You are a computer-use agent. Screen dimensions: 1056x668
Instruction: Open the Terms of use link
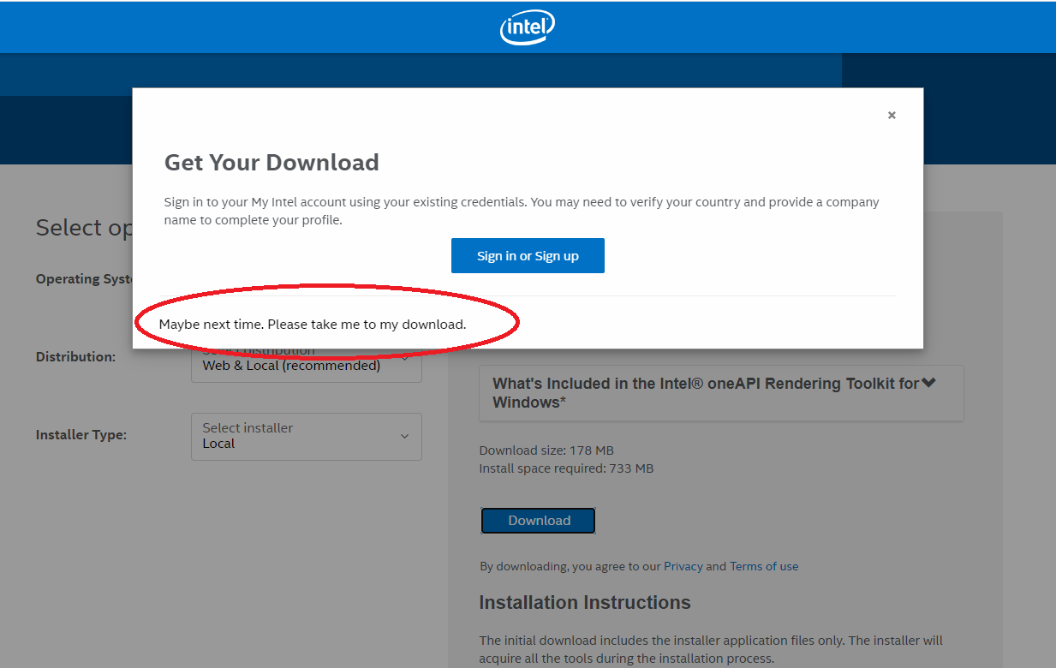[x=763, y=566]
